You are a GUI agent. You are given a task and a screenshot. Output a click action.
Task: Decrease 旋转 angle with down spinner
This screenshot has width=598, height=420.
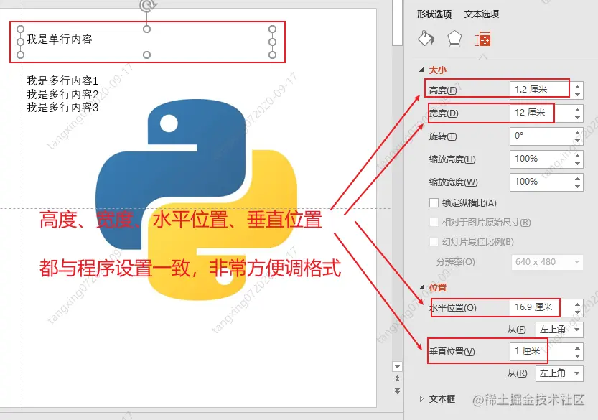click(x=577, y=141)
